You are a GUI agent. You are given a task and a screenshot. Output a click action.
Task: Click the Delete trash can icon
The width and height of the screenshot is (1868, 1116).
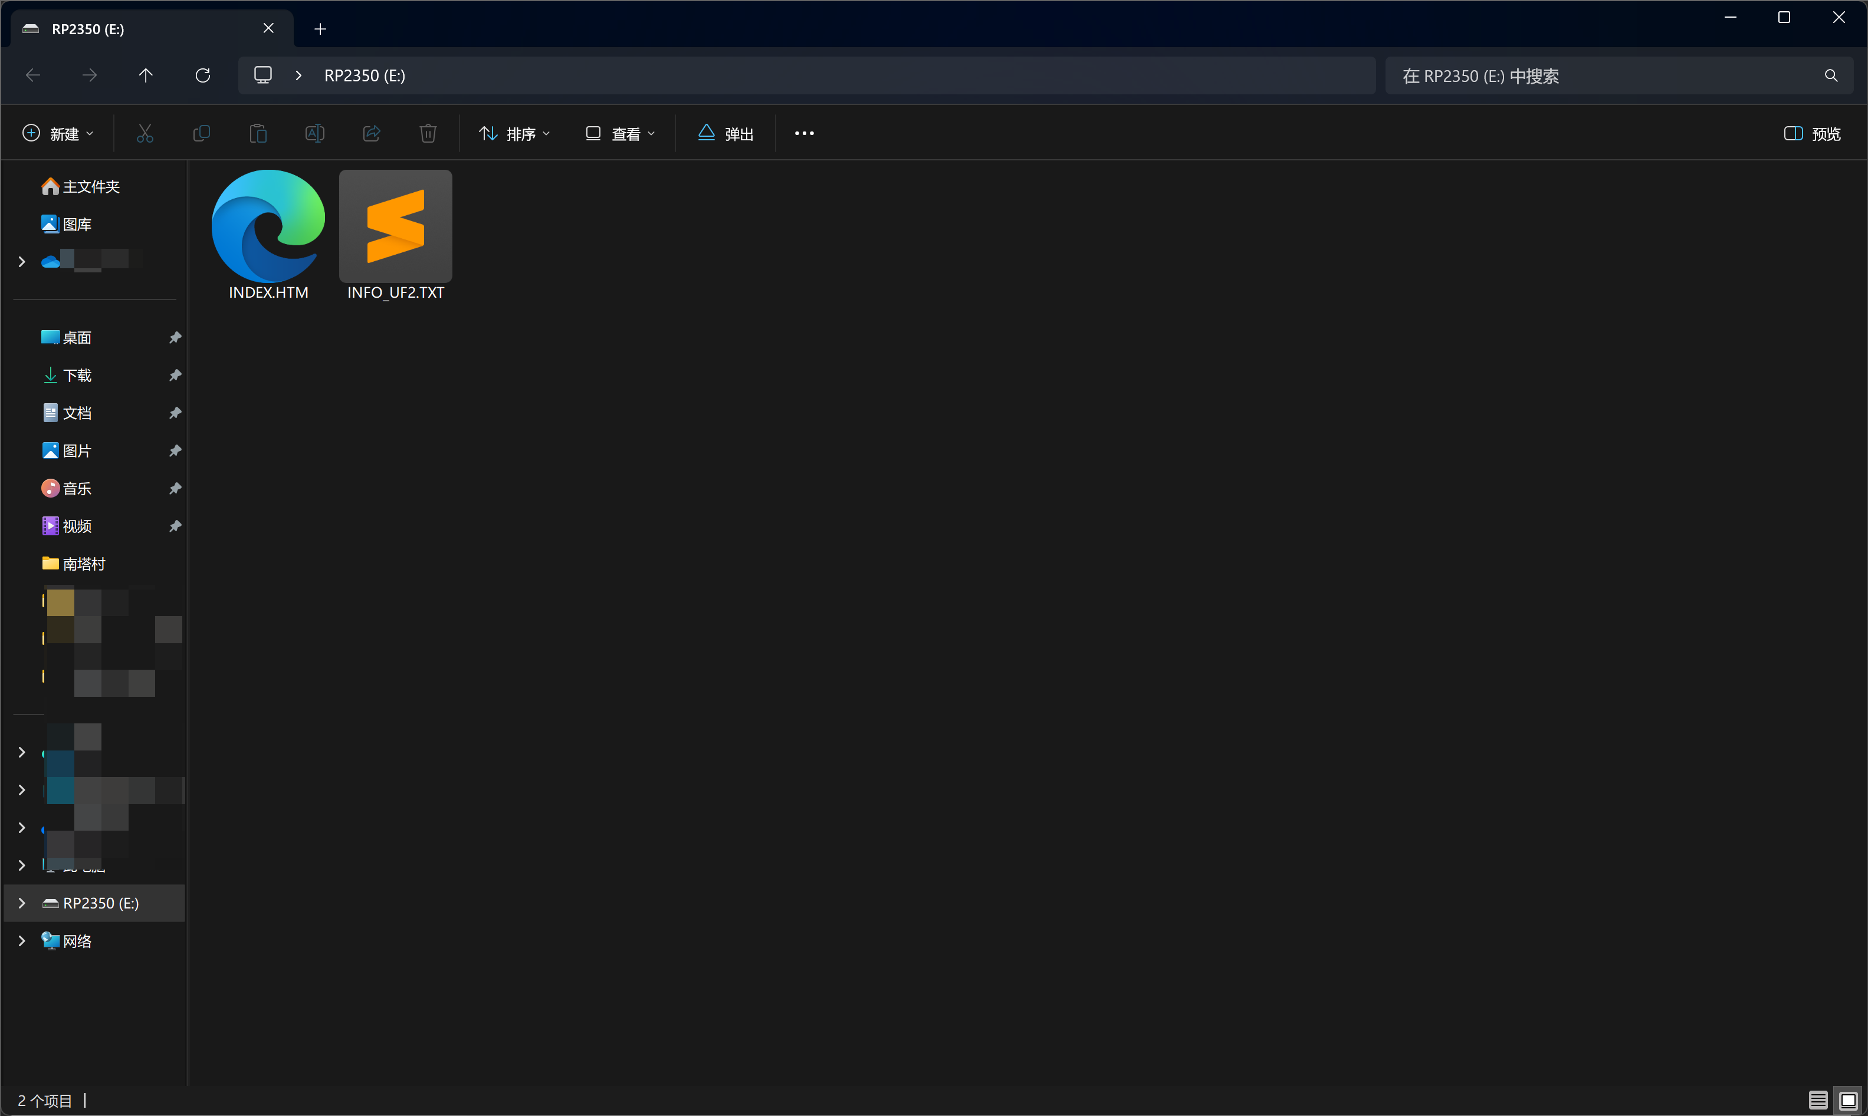428,134
